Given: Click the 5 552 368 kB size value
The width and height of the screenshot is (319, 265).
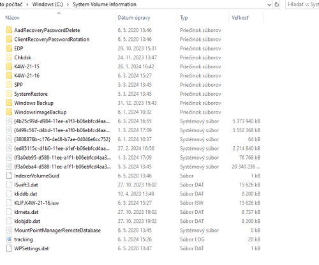Looking at the screenshot, I should (246, 130).
